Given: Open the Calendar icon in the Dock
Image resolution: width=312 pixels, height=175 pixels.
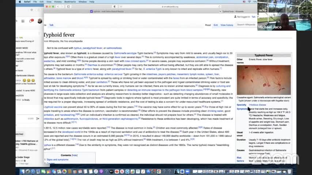Looking at the screenshot, I should 80,171.
